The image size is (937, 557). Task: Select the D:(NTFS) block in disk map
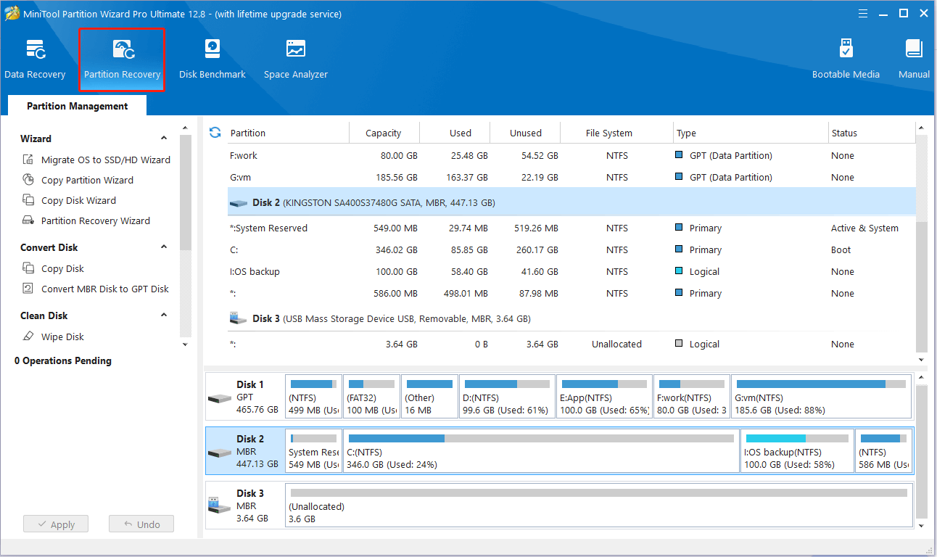tap(507, 397)
